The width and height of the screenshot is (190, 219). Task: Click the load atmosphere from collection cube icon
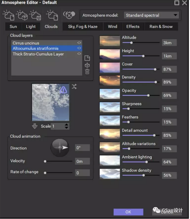pos(22,15)
